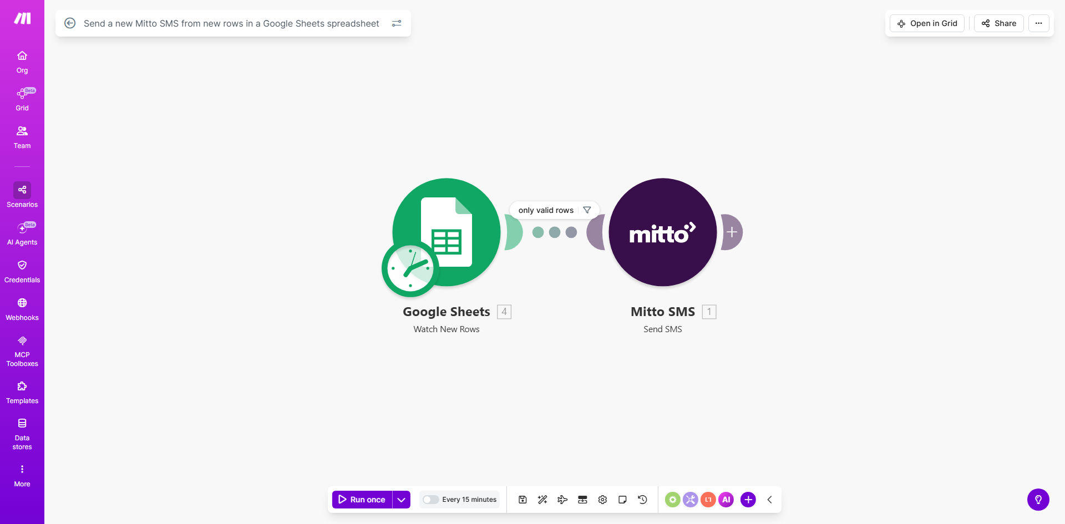Click the back arrow beside scenario title

click(x=70, y=23)
